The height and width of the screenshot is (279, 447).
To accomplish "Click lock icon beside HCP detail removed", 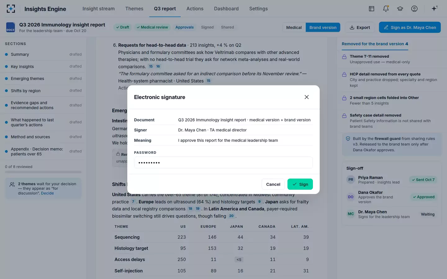I will click(344, 74).
